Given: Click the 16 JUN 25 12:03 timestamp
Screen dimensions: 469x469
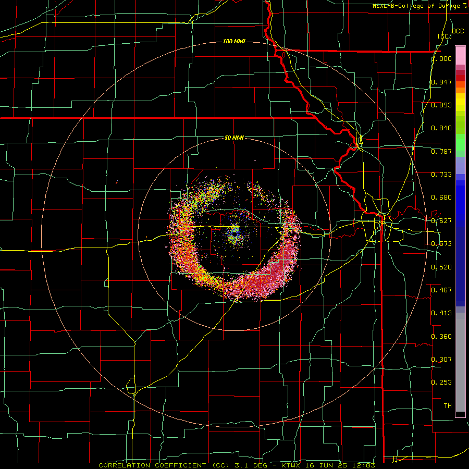Looking at the screenshot, I should tap(340, 465).
